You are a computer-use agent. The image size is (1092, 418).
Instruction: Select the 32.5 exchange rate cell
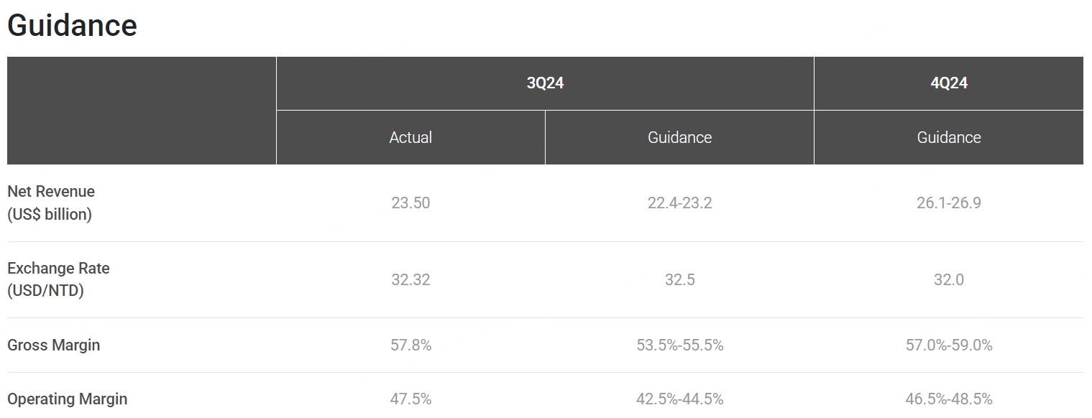pyautogui.click(x=679, y=279)
